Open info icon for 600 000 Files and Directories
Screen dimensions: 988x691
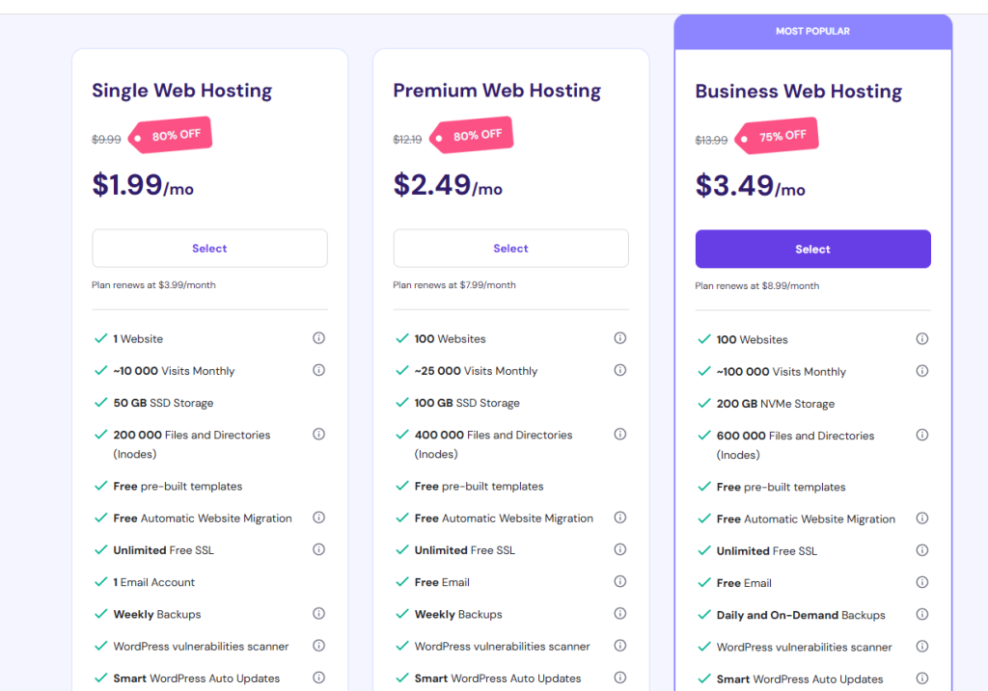pos(921,436)
